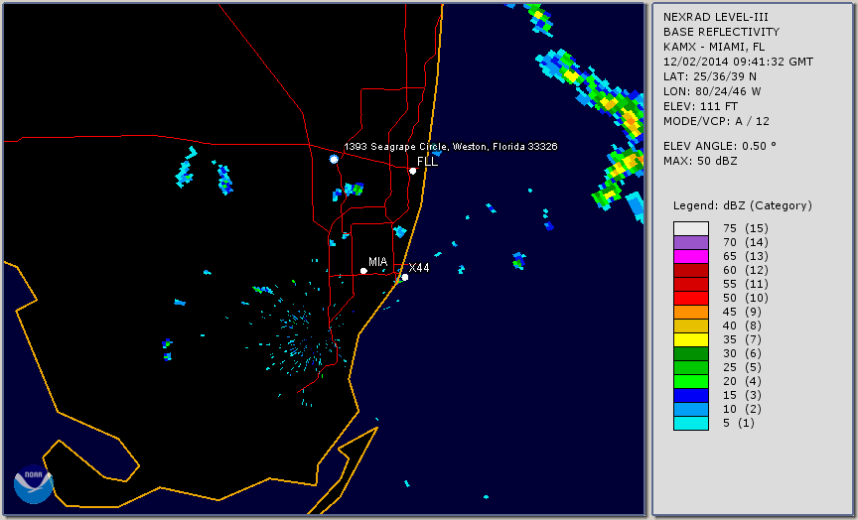Select the 40 dBZ gold legend swatch
The height and width of the screenshot is (520, 858).
[x=691, y=325]
